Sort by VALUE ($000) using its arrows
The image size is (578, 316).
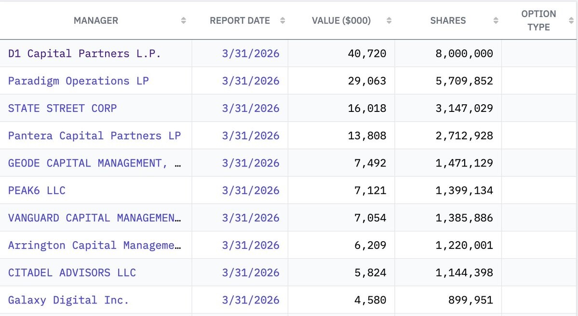pyautogui.click(x=389, y=21)
